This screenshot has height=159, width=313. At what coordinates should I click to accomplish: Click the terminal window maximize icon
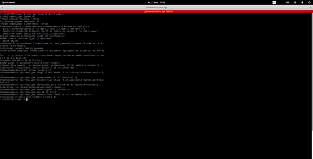point(310,7)
